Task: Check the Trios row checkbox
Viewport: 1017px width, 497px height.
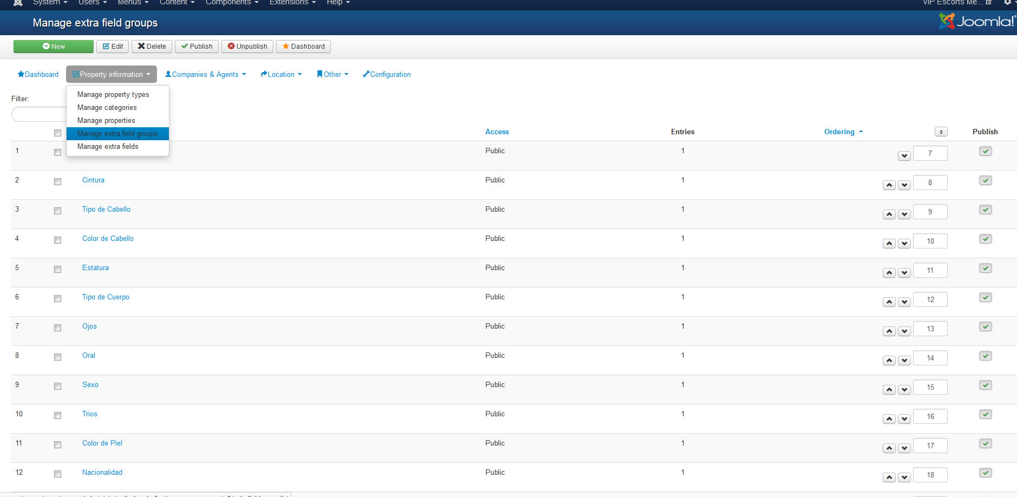Action: [x=57, y=416]
